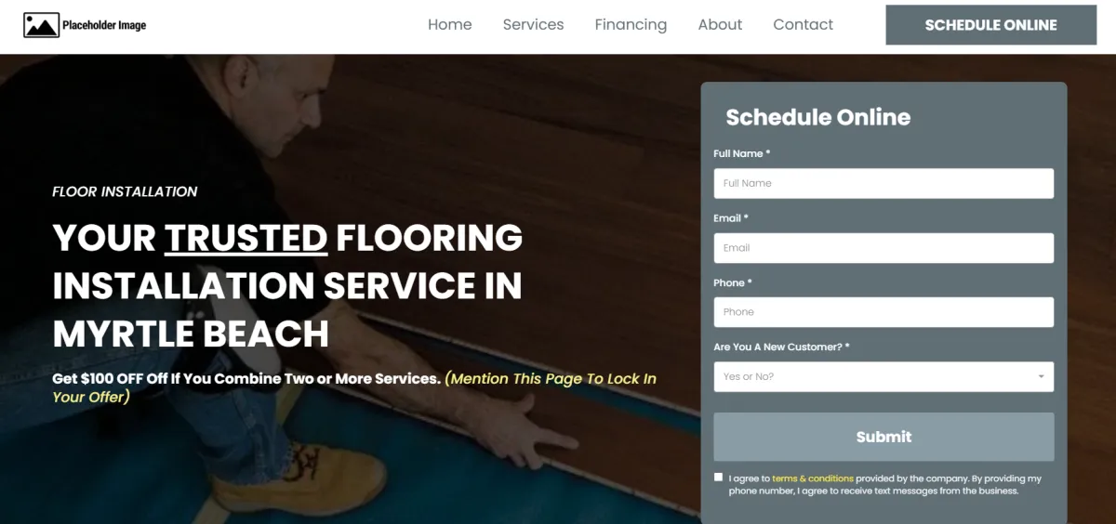Click the TRUSTED underlined headline word
The image size is (1116, 524).
(246, 238)
